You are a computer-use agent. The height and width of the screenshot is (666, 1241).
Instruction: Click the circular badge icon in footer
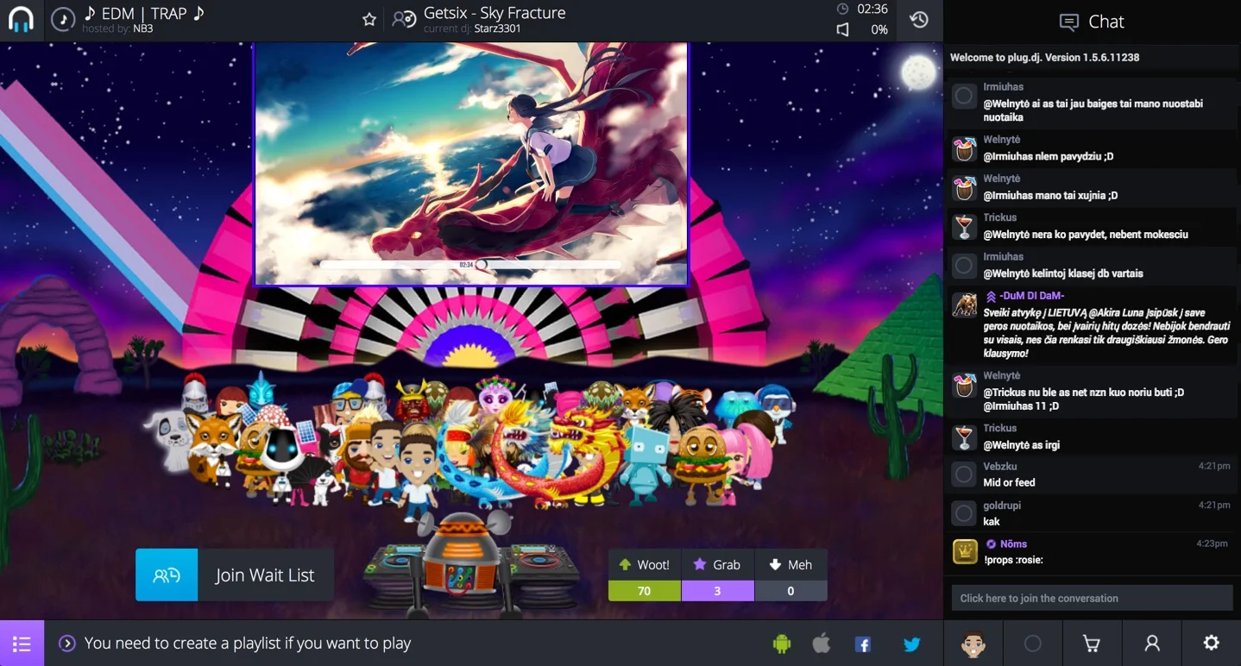pos(1032,644)
